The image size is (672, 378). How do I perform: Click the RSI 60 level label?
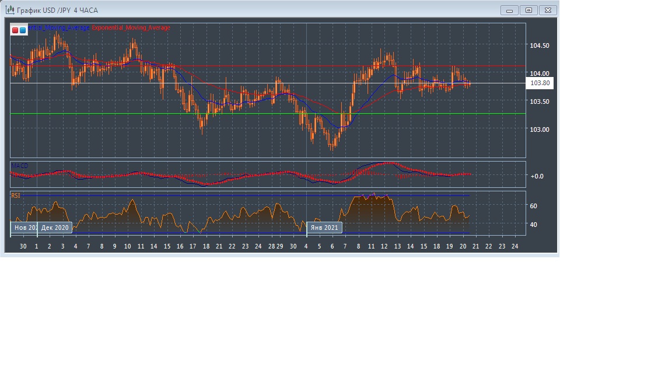533,206
